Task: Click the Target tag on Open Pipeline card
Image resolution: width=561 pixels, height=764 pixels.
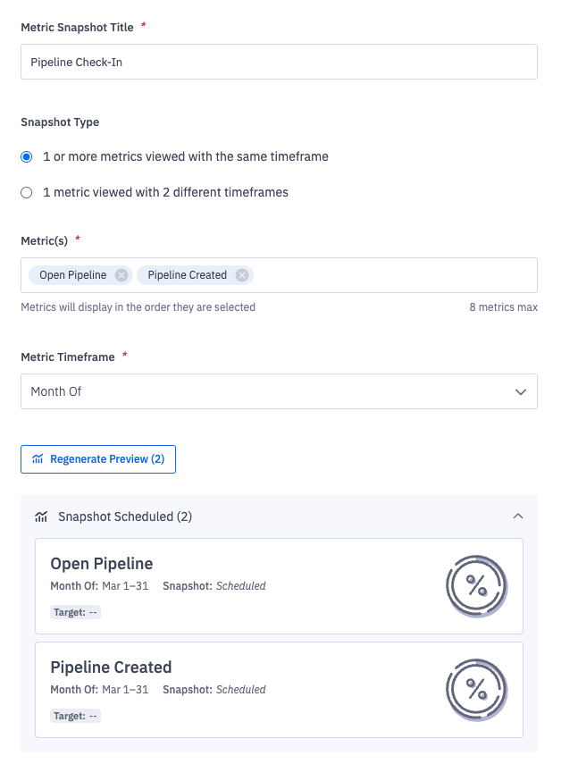Action: click(x=75, y=612)
